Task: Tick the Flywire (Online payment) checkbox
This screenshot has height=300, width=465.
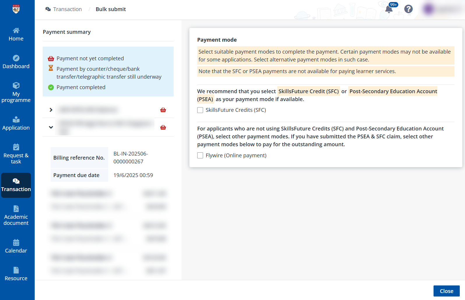Action: pos(200,156)
